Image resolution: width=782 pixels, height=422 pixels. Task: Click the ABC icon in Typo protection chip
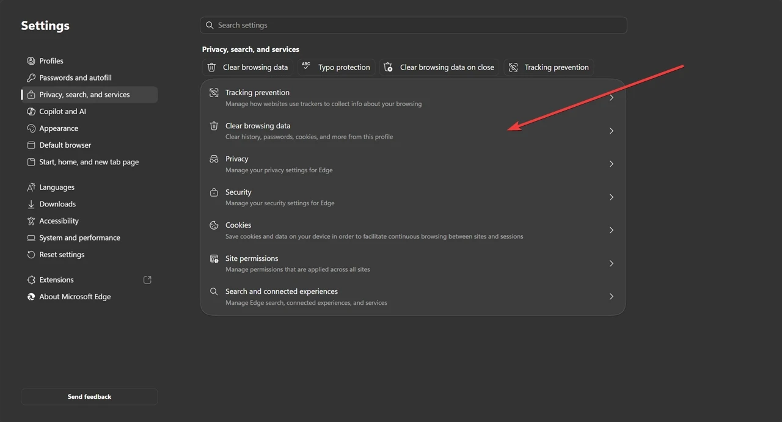[306, 66]
